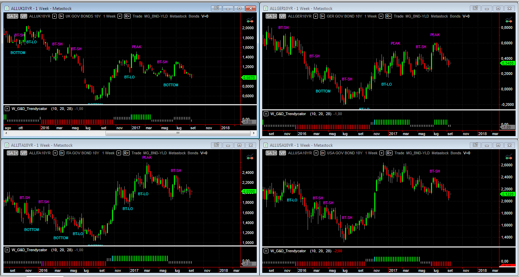
Task: Open the 1 Week interval dropdown in UK chart
Action: coord(120,16)
